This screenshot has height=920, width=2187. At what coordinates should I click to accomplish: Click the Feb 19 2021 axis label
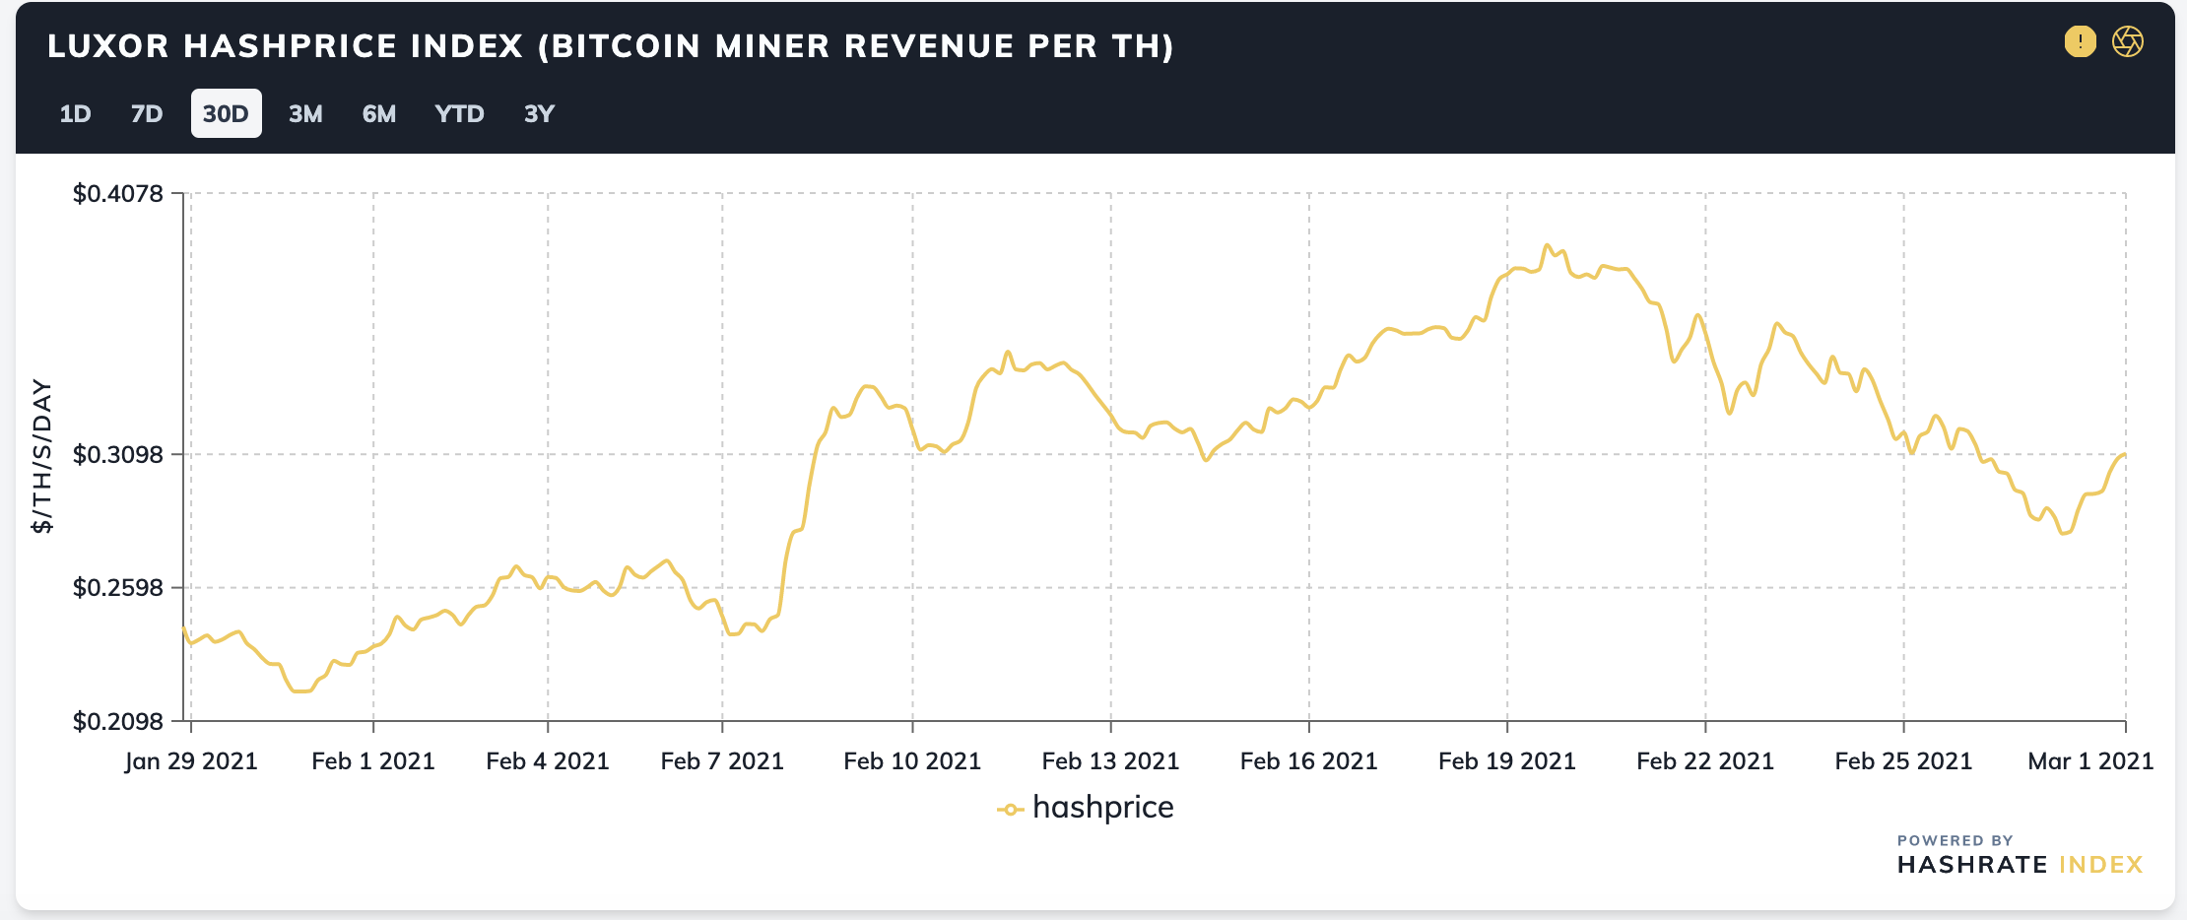coord(1506,761)
